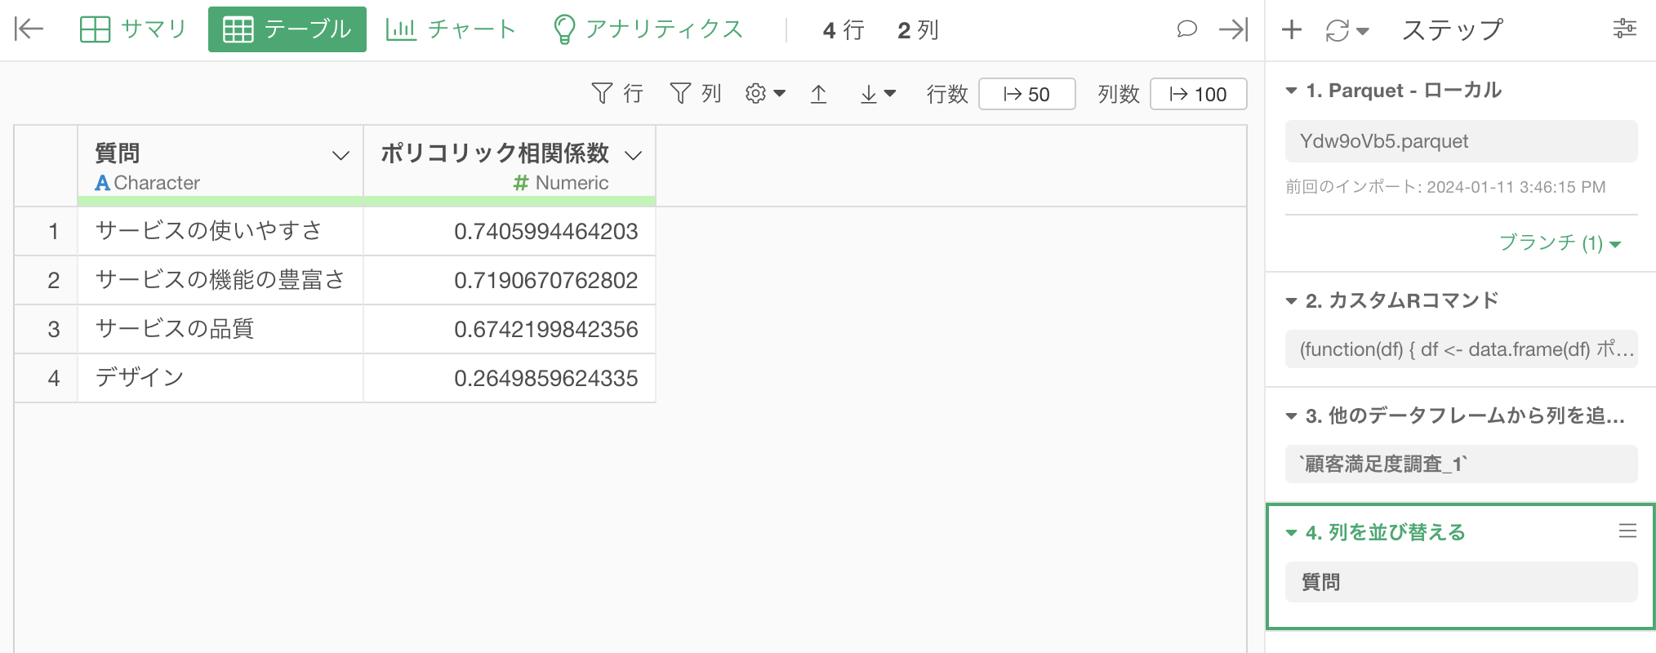Viewport: 1656px width, 653px height.
Task: Click the refresh steps icon
Action: point(1337,30)
